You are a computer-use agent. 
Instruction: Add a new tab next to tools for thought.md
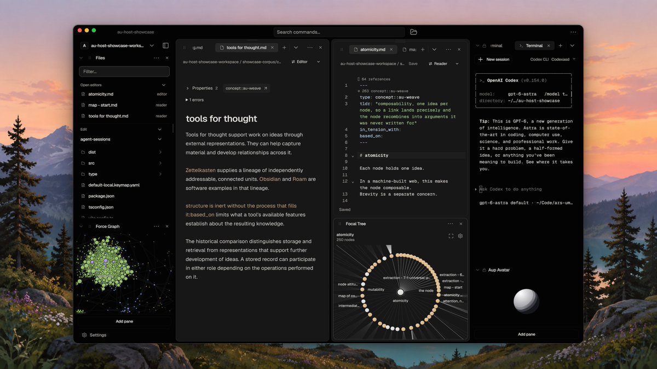click(284, 48)
